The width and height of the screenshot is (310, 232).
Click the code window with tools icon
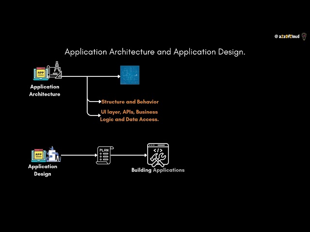click(158, 155)
